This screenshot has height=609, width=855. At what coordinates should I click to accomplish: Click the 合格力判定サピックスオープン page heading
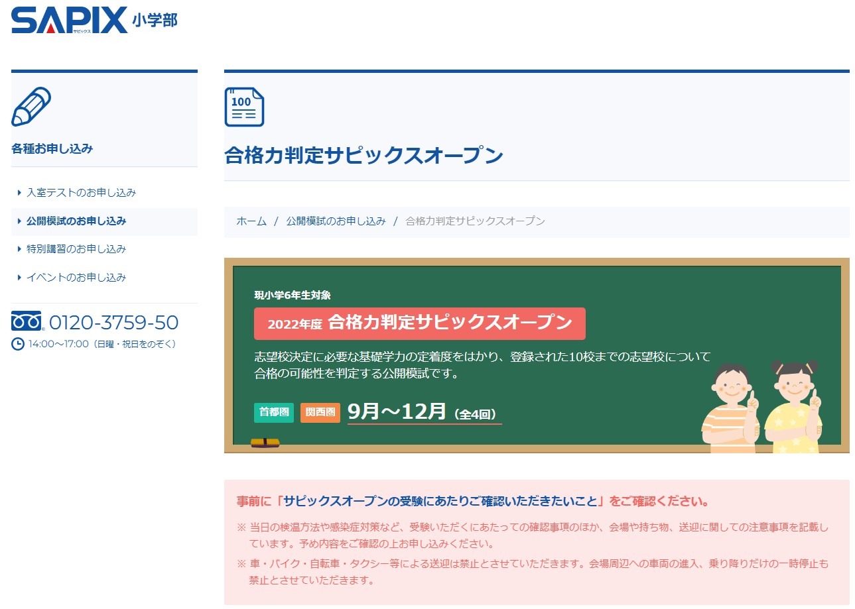[363, 154]
